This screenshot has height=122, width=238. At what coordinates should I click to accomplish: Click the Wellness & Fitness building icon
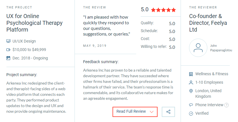[x=191, y=74]
